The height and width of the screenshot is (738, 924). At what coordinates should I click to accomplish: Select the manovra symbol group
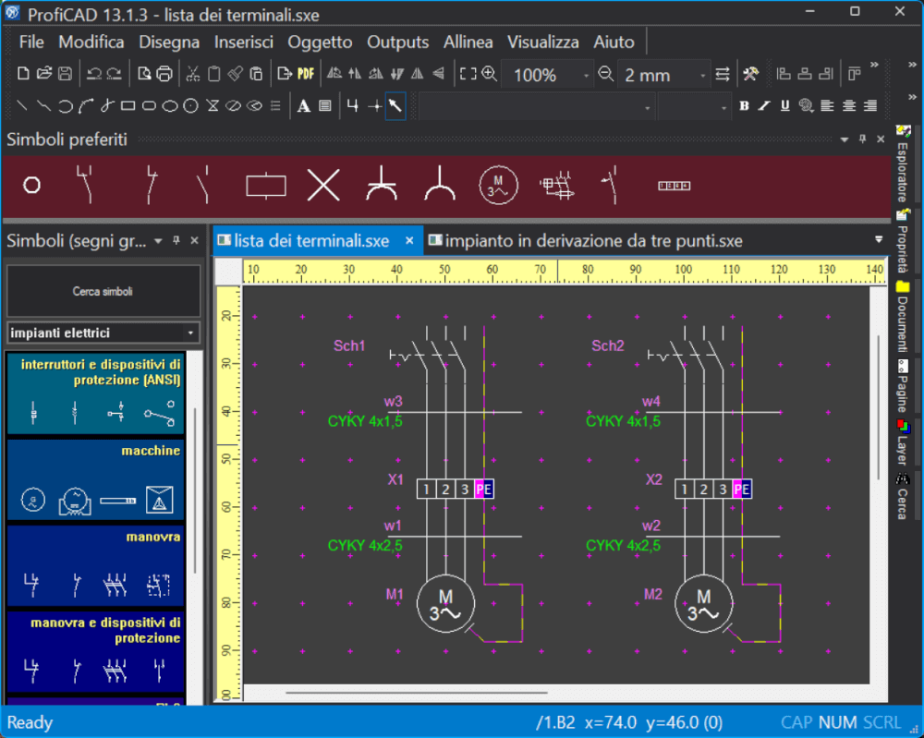point(95,565)
